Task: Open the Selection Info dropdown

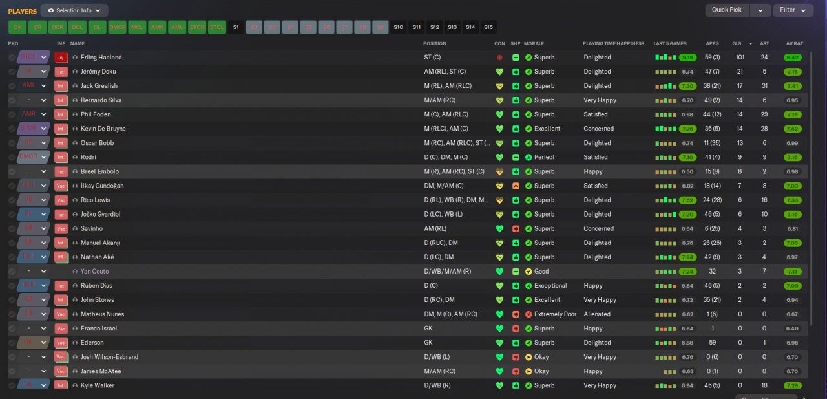Action: pos(74,10)
